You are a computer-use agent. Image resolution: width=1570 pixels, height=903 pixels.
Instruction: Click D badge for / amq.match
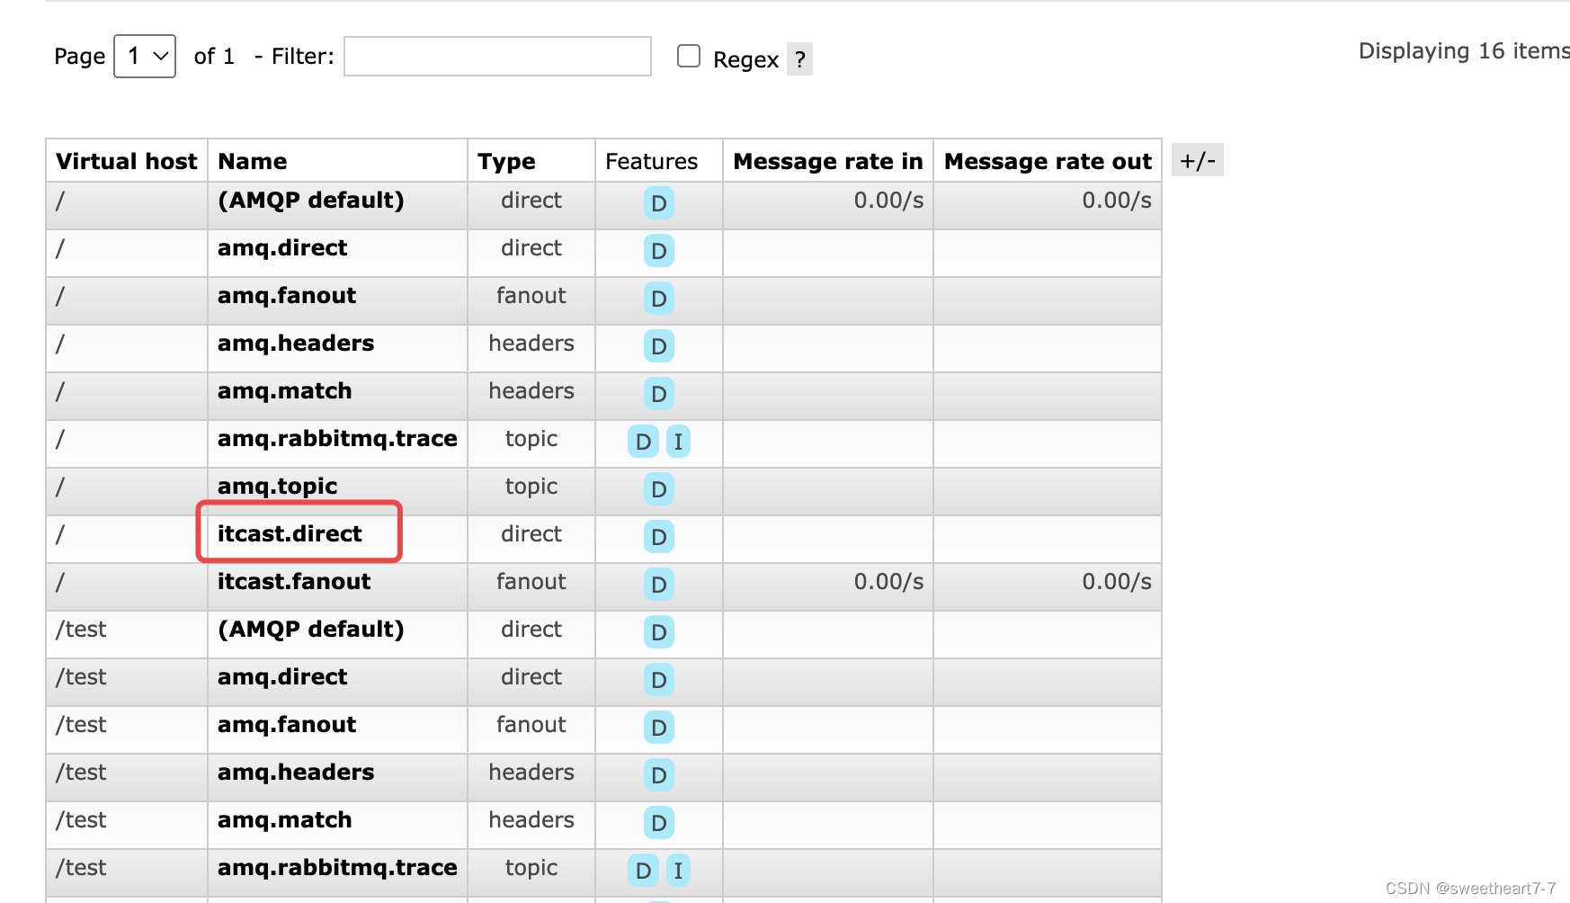pyautogui.click(x=659, y=394)
